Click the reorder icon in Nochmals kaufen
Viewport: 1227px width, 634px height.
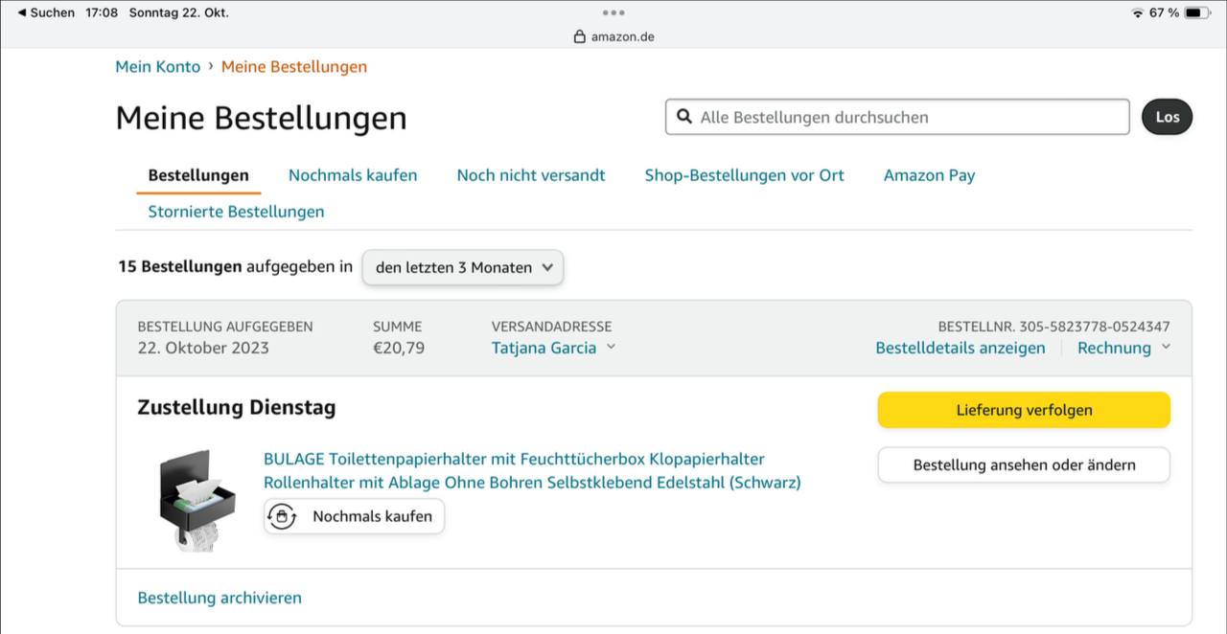(281, 516)
